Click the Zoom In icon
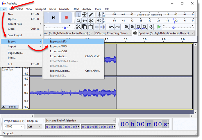The height and width of the screenshot is (140, 202). (126, 27)
